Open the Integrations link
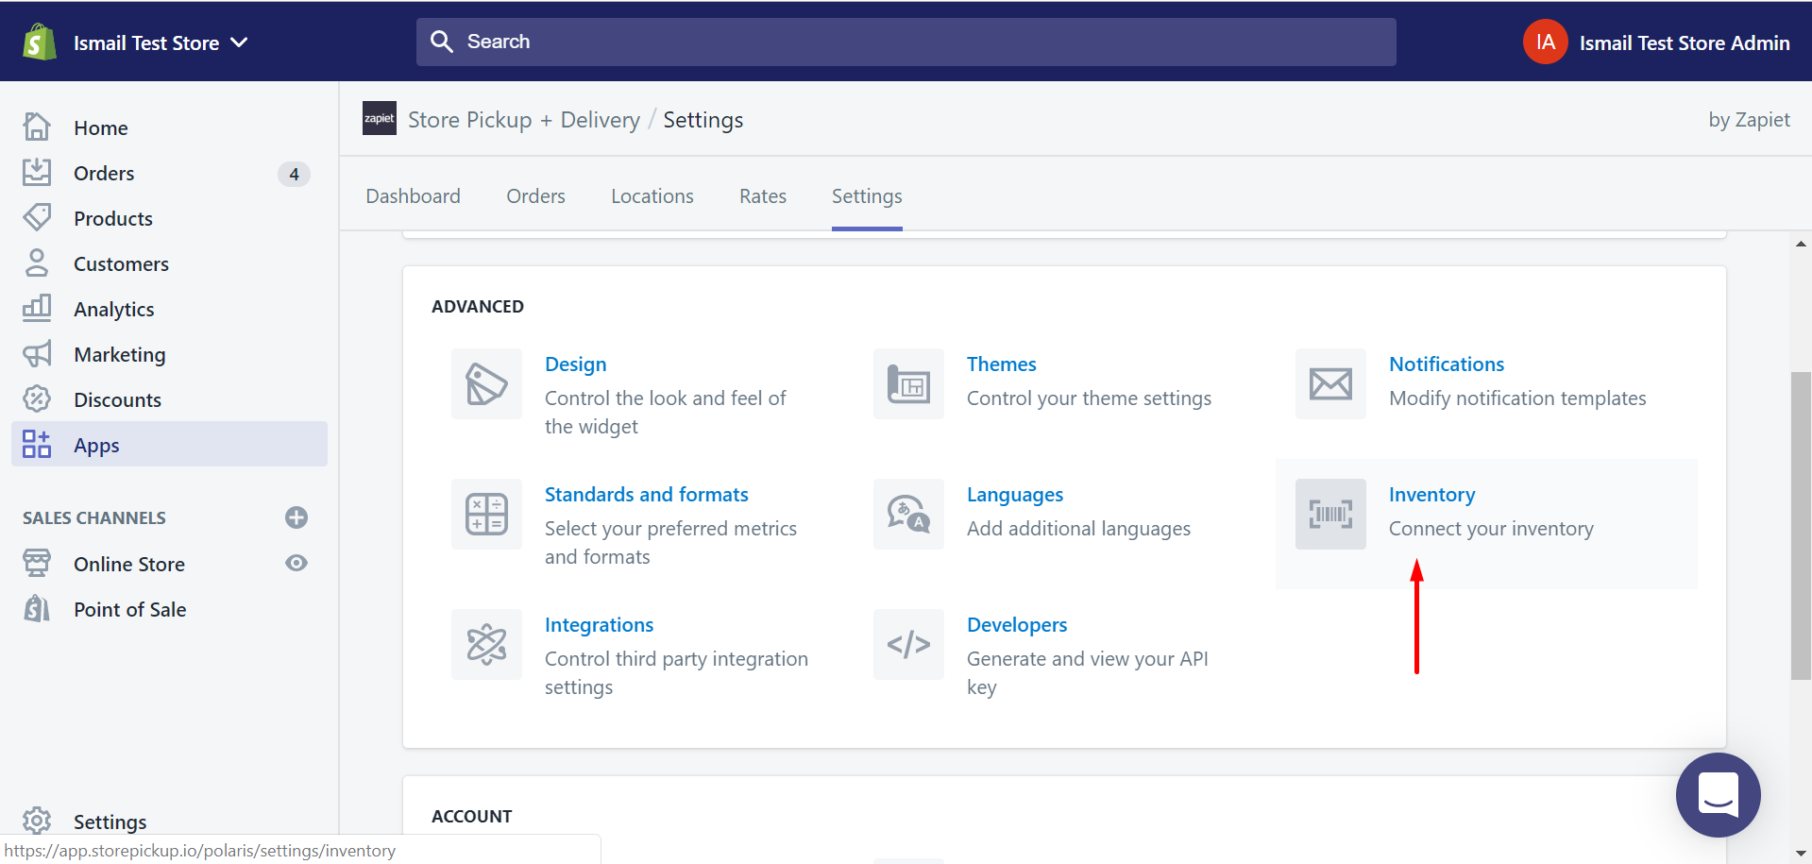Screen dimensions: 1812x864 click(x=599, y=624)
